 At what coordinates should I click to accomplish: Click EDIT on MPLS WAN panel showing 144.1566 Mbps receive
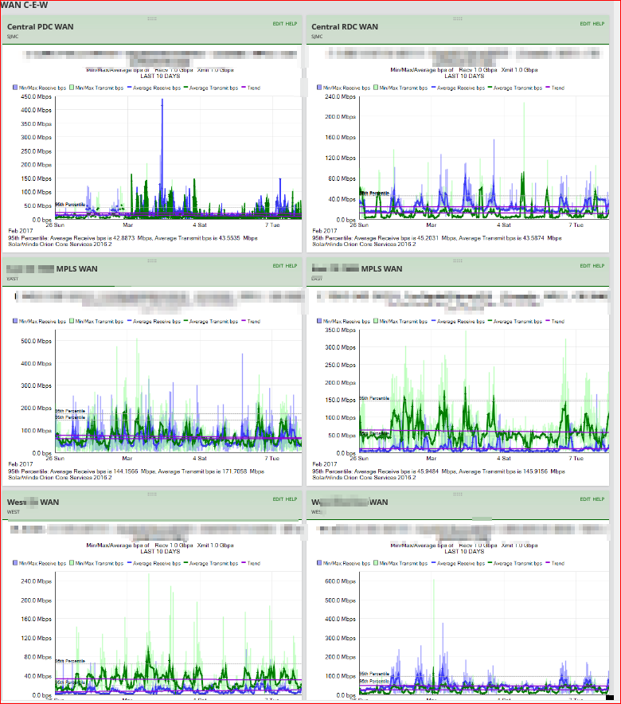278,266
